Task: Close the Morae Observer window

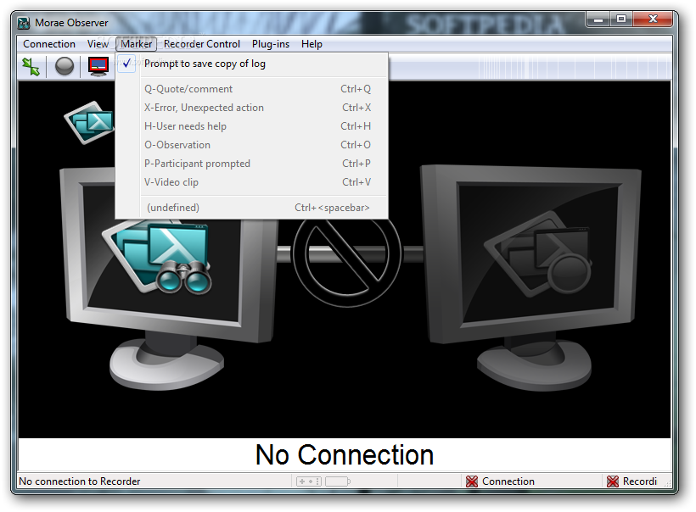Action: click(653, 19)
